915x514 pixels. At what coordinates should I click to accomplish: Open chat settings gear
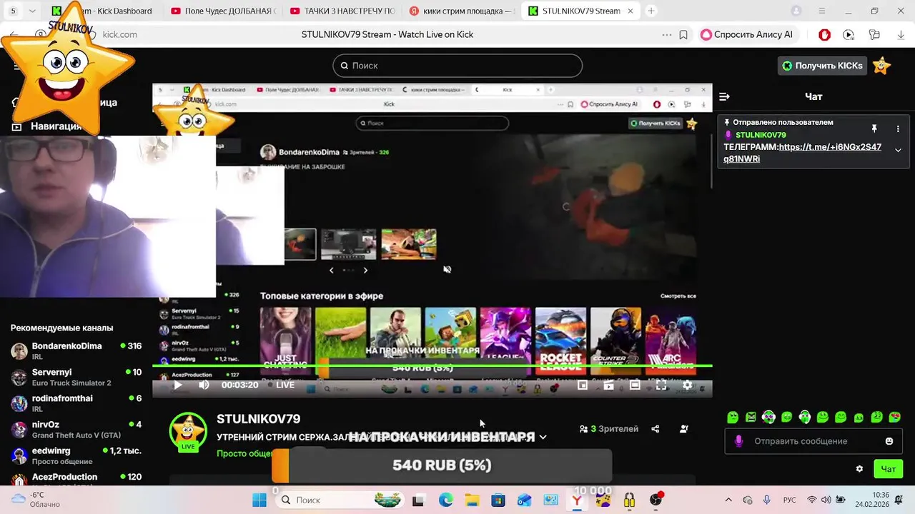pos(859,469)
